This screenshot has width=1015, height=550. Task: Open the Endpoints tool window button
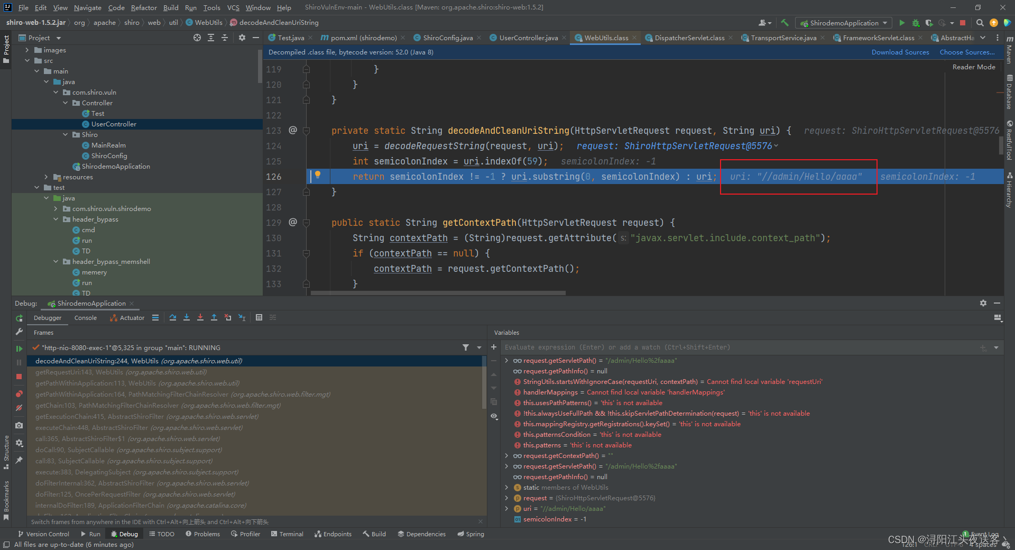click(333, 534)
